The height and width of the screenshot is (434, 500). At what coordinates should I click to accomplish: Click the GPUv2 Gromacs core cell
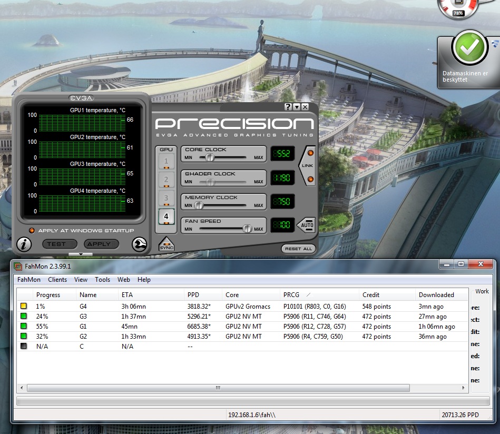248,307
